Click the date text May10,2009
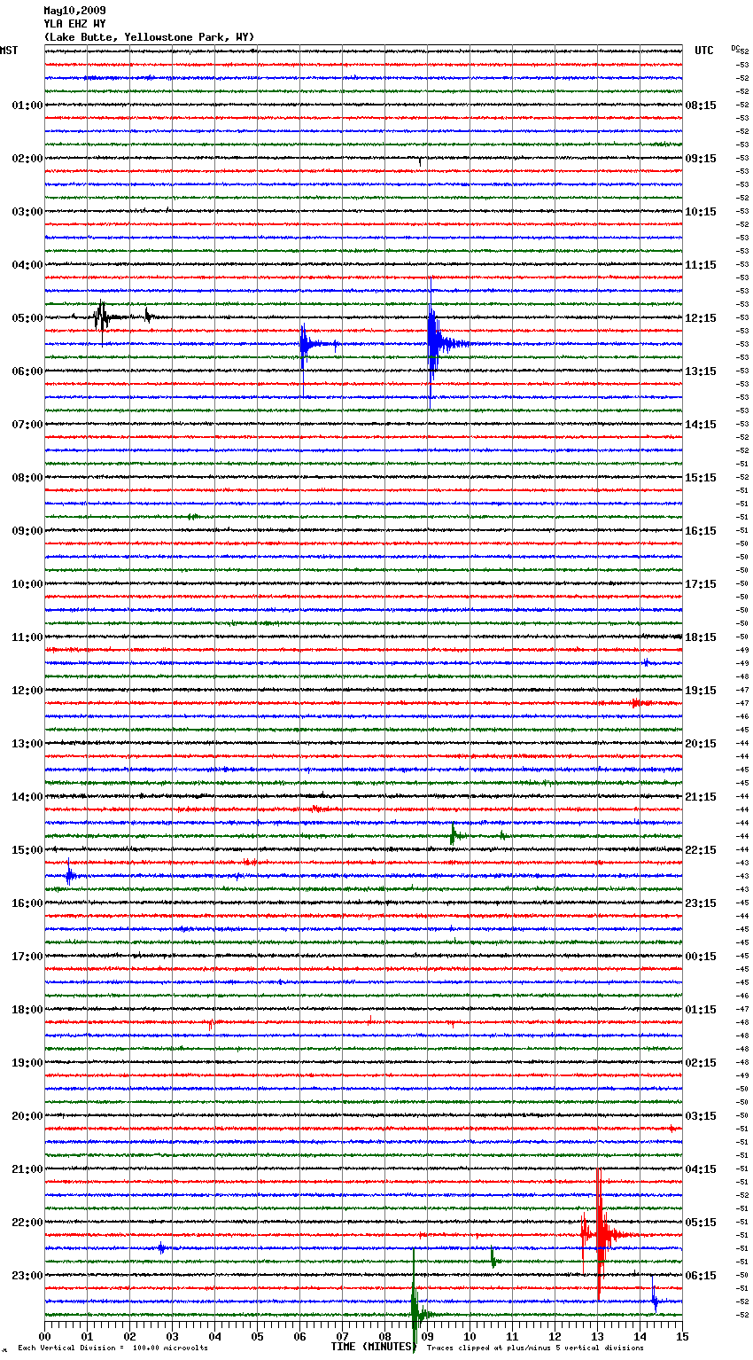753x1360 pixels. 74,11
